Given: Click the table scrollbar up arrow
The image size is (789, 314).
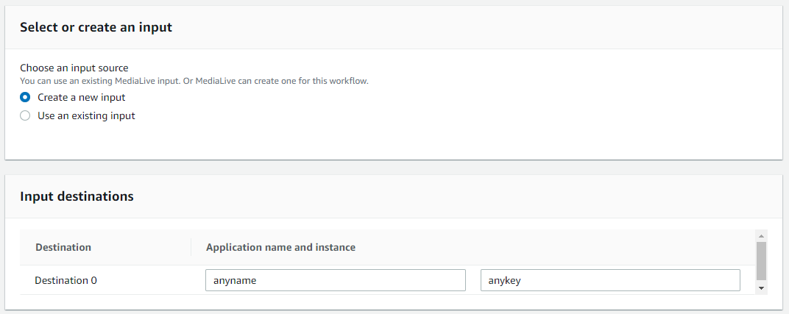Looking at the screenshot, I should coord(761,236).
